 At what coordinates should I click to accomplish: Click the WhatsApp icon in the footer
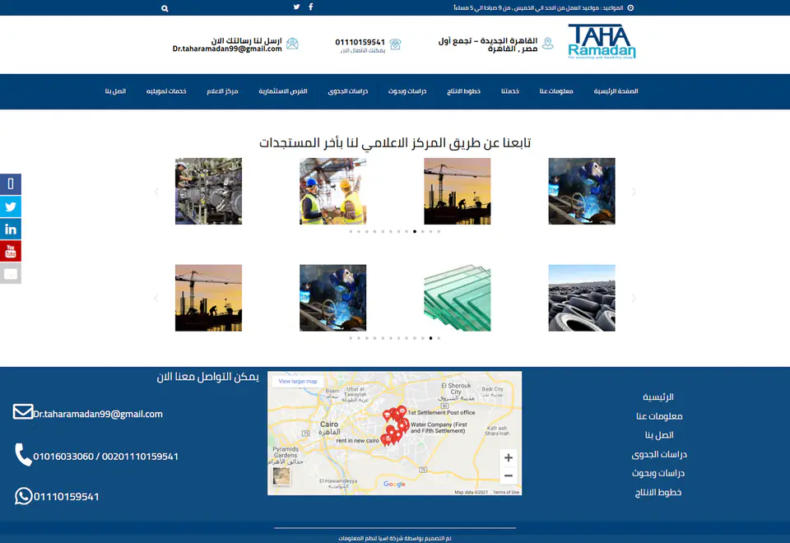[x=23, y=496]
